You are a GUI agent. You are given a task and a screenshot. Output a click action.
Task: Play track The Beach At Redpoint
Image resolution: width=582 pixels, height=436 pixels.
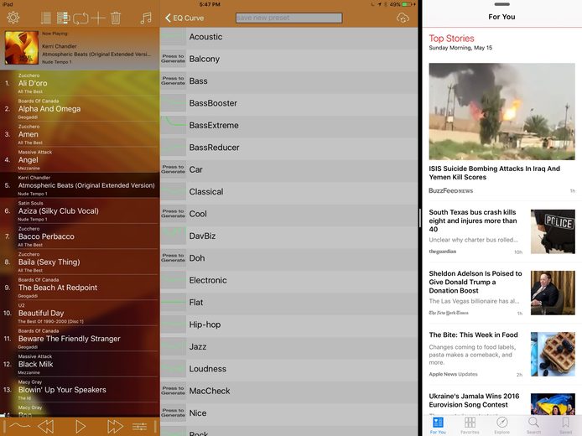click(x=80, y=288)
